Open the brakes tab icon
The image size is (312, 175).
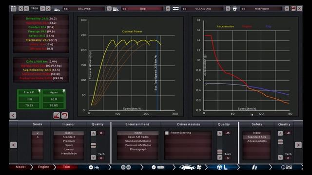click(x=158, y=167)
